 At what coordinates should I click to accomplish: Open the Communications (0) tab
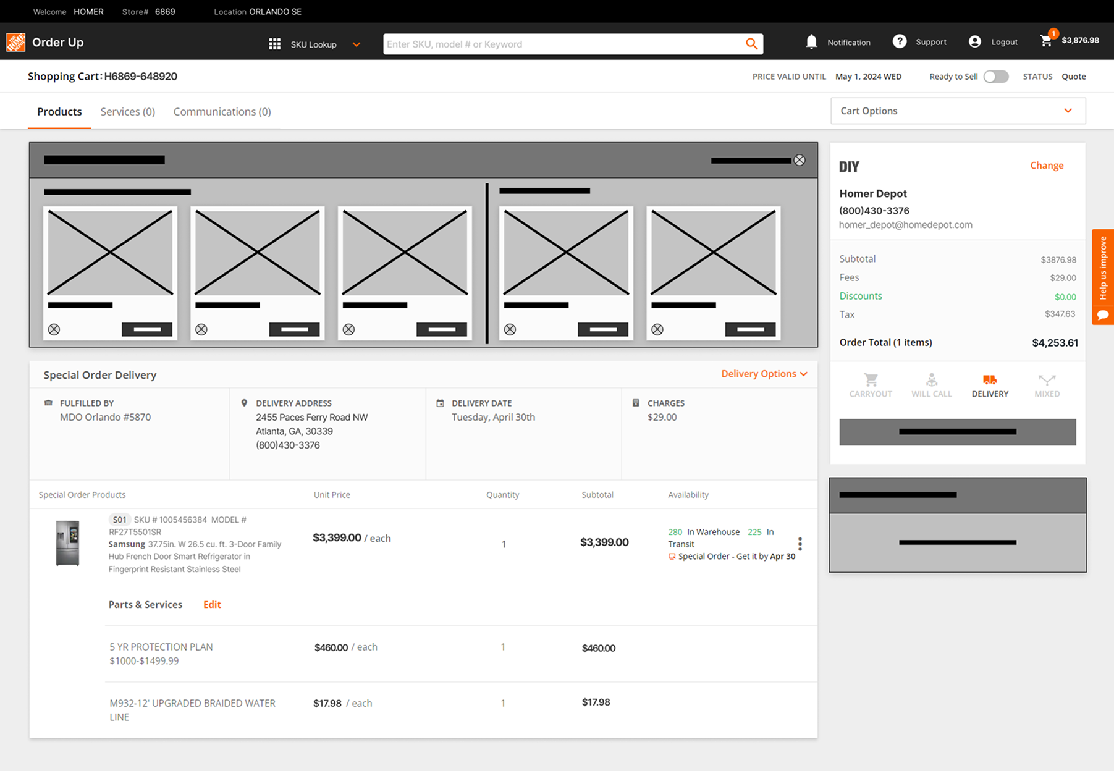[222, 111]
